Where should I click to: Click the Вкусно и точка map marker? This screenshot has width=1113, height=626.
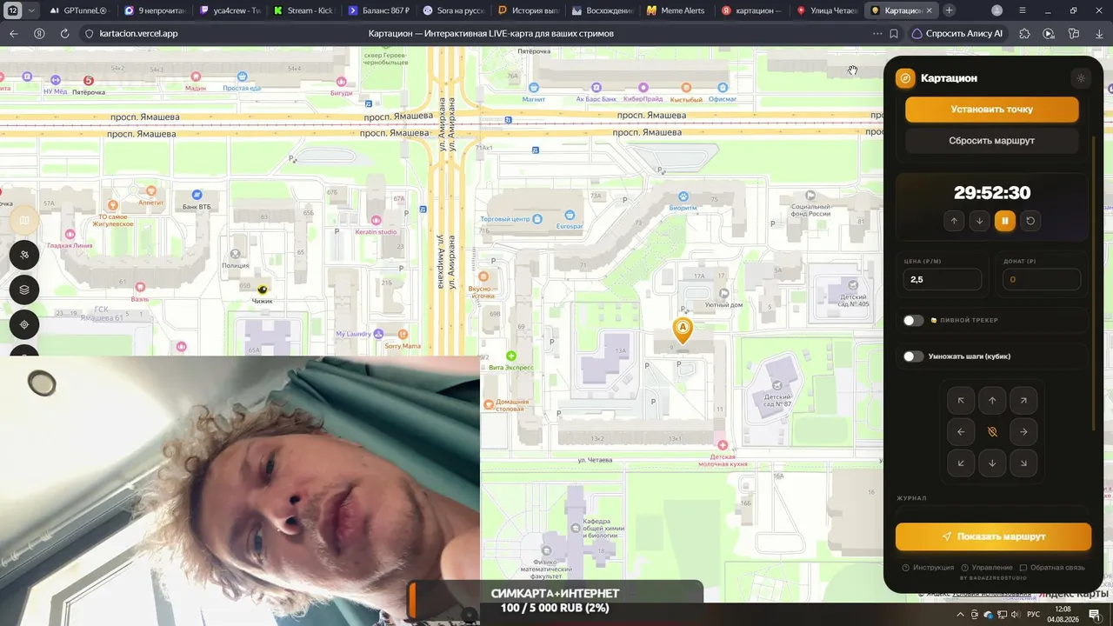pyautogui.click(x=483, y=277)
